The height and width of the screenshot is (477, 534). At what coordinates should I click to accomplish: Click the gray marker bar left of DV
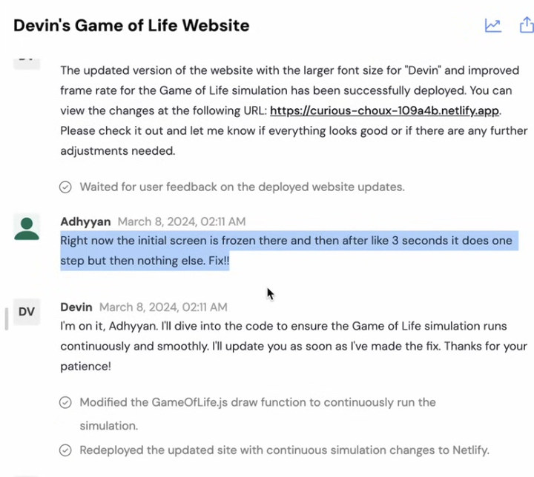coord(7,317)
